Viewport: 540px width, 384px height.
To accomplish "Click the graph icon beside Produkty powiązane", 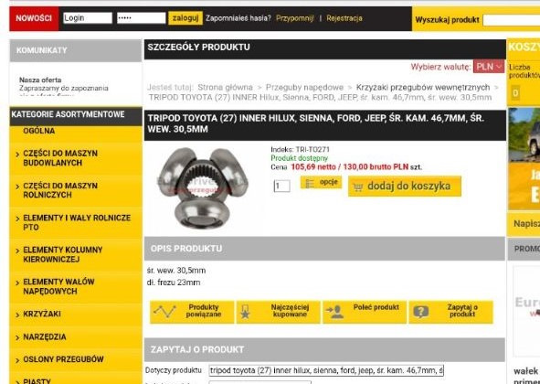I will tap(164, 311).
